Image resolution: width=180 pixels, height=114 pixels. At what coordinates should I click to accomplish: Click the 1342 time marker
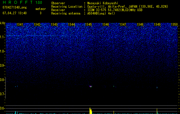coord(37,25)
